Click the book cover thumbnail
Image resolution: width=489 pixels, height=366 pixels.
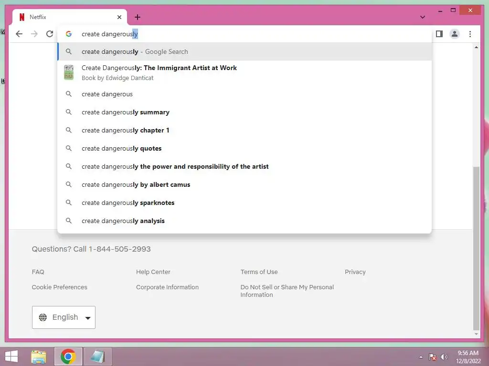[x=69, y=72]
